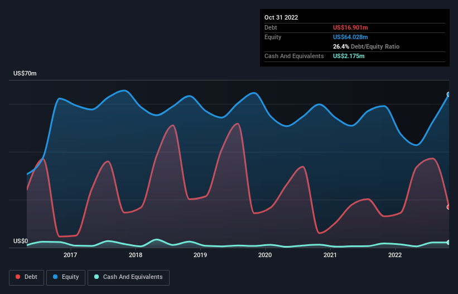Select the Equity end data point marker
The height and width of the screenshot is (294, 458).
click(x=449, y=94)
